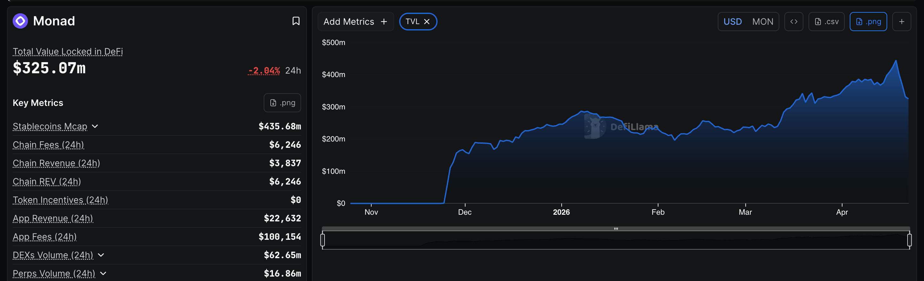This screenshot has width=924, height=281.
Task: Open the embed chart code icon
Action: (794, 22)
